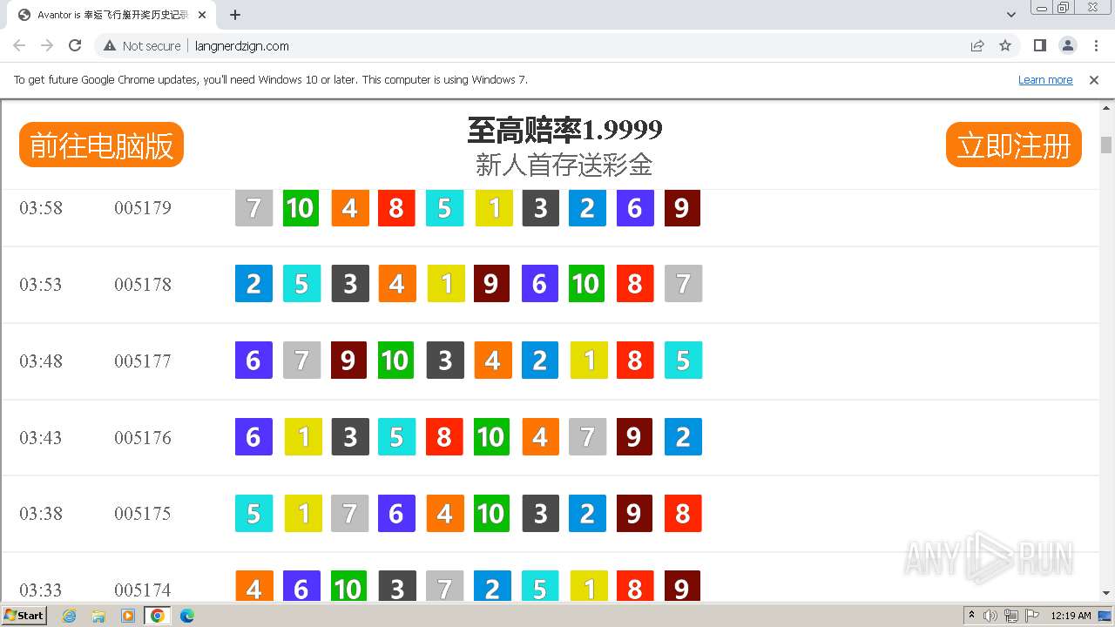Click the 12:19 AM taskbar clock
Screen dimensions: 1115x627
[x=1071, y=616]
